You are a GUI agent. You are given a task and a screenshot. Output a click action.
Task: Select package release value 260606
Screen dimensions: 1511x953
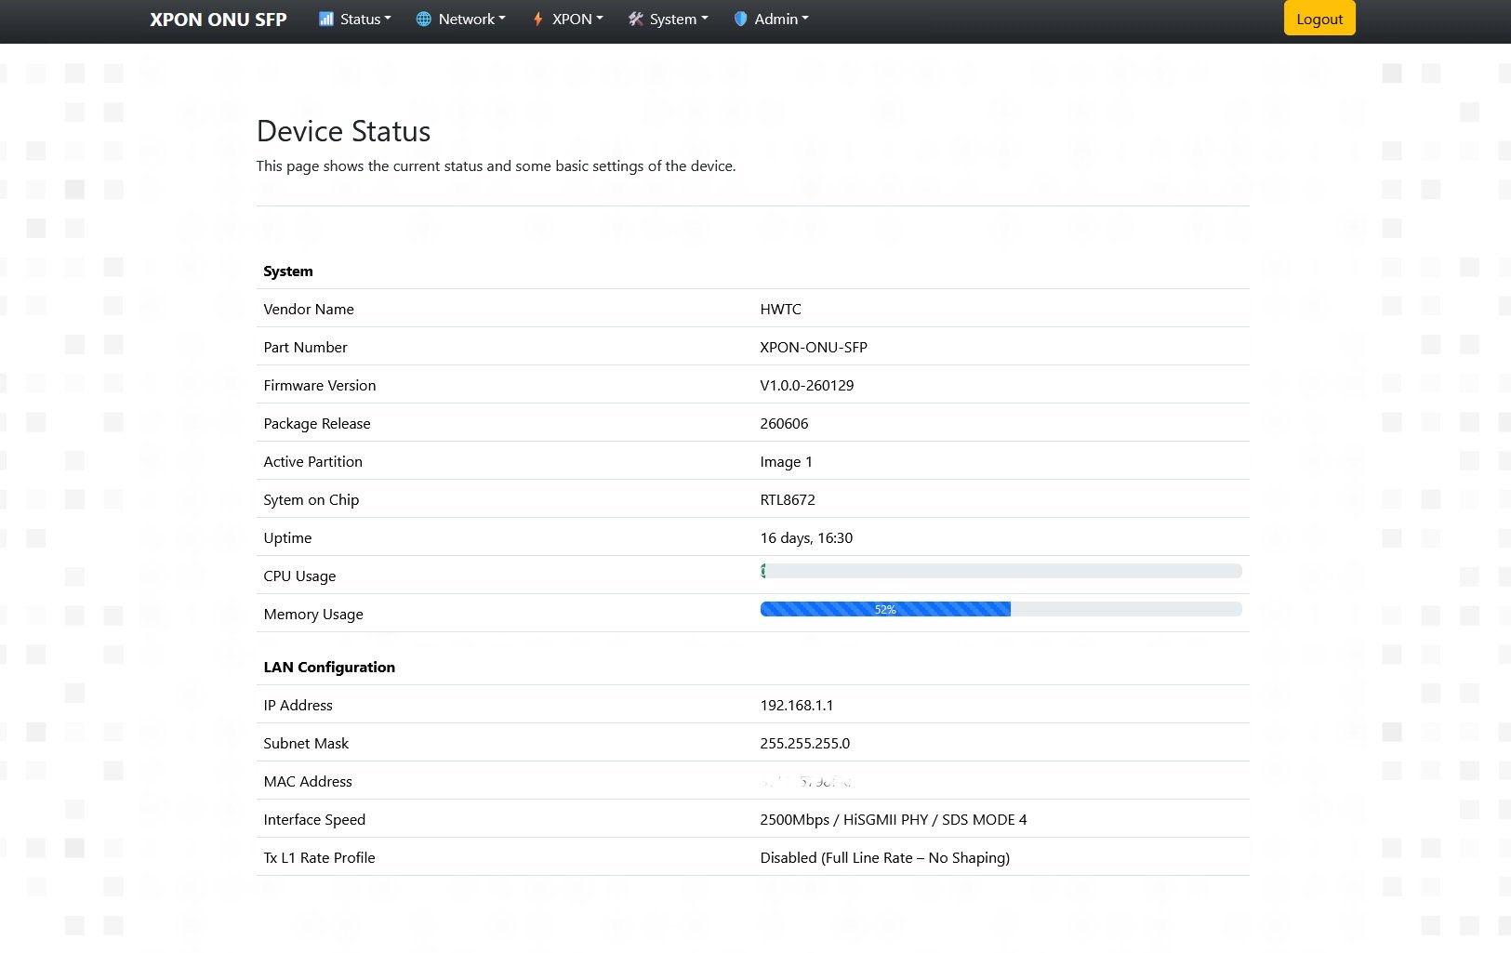(784, 423)
